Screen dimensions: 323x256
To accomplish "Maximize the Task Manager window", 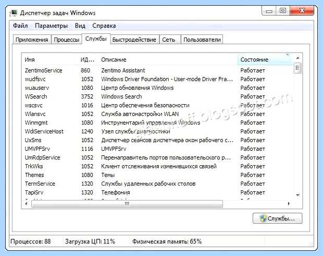I will pyautogui.click(x=283, y=11).
